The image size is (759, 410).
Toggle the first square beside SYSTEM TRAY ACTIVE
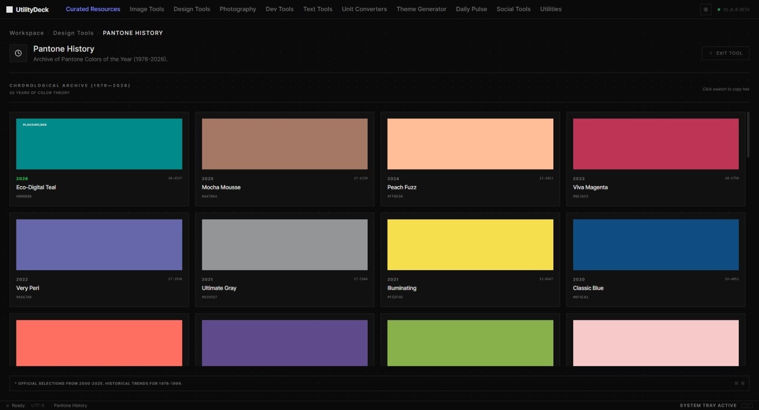[743, 405]
